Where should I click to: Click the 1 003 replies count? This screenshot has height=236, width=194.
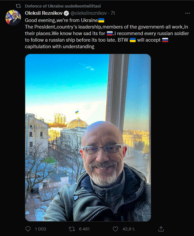pos(41,229)
